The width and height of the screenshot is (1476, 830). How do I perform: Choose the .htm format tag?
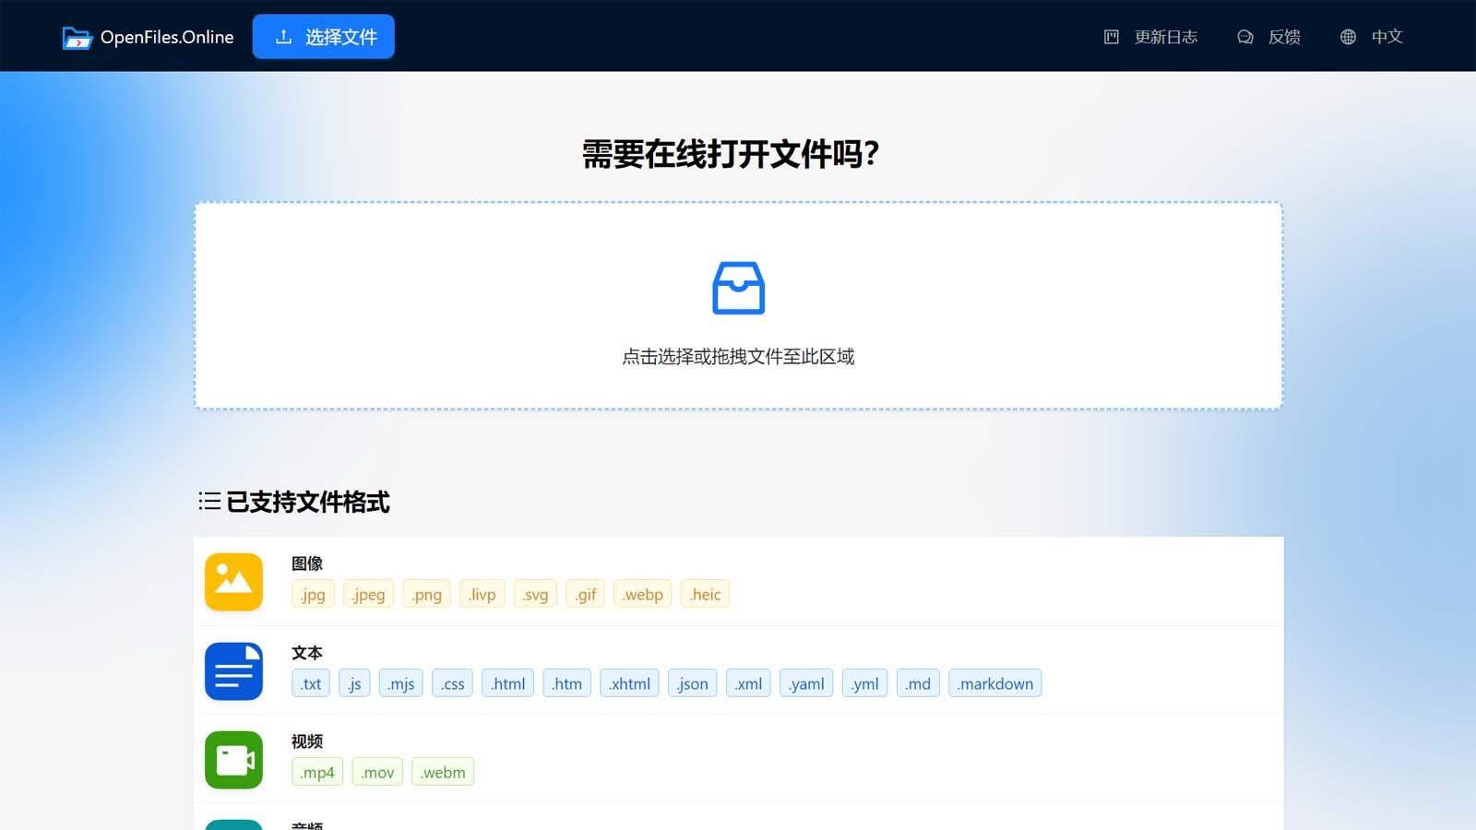coord(567,683)
